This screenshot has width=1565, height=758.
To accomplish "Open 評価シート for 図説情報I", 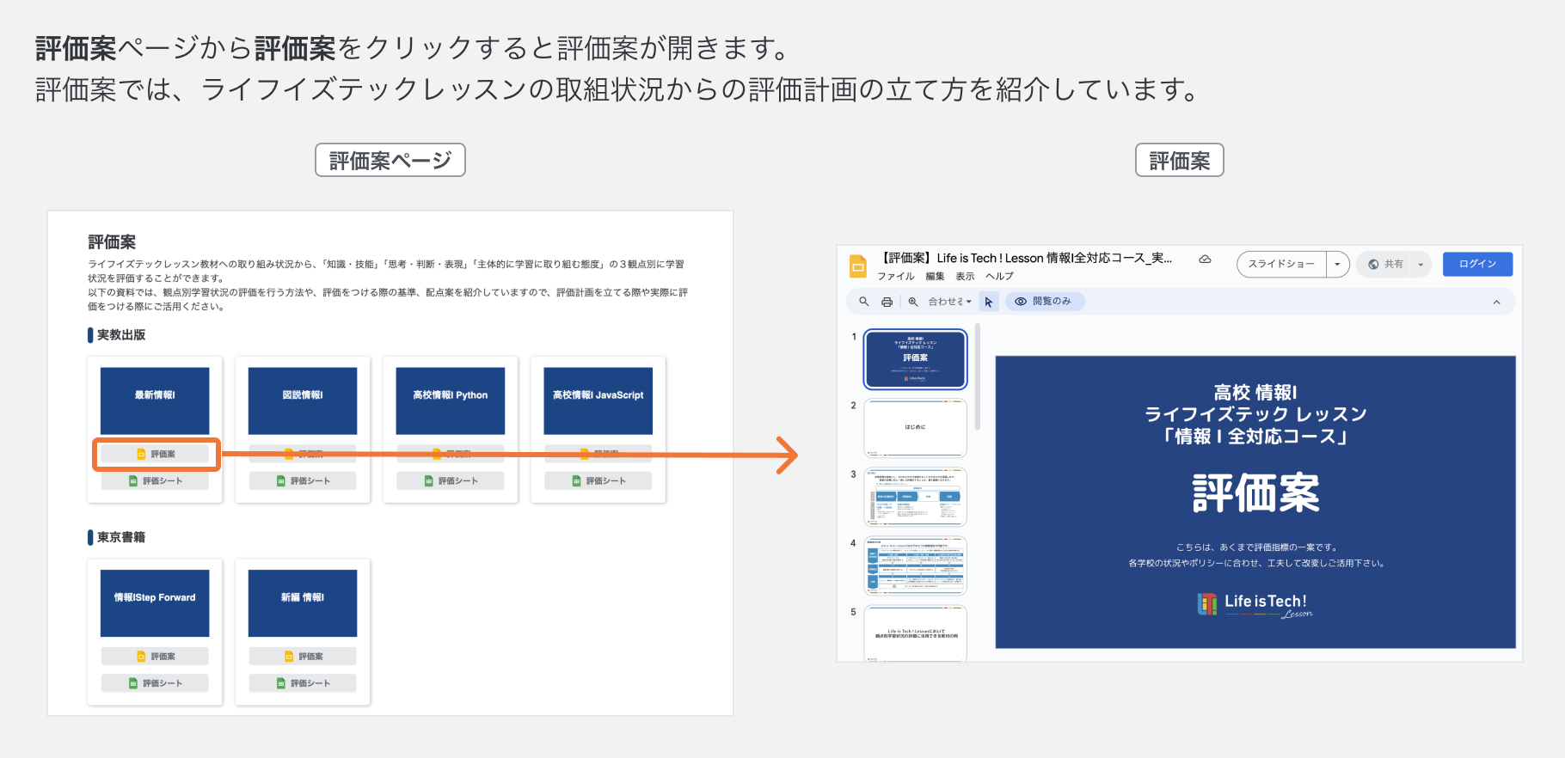I will [x=303, y=481].
